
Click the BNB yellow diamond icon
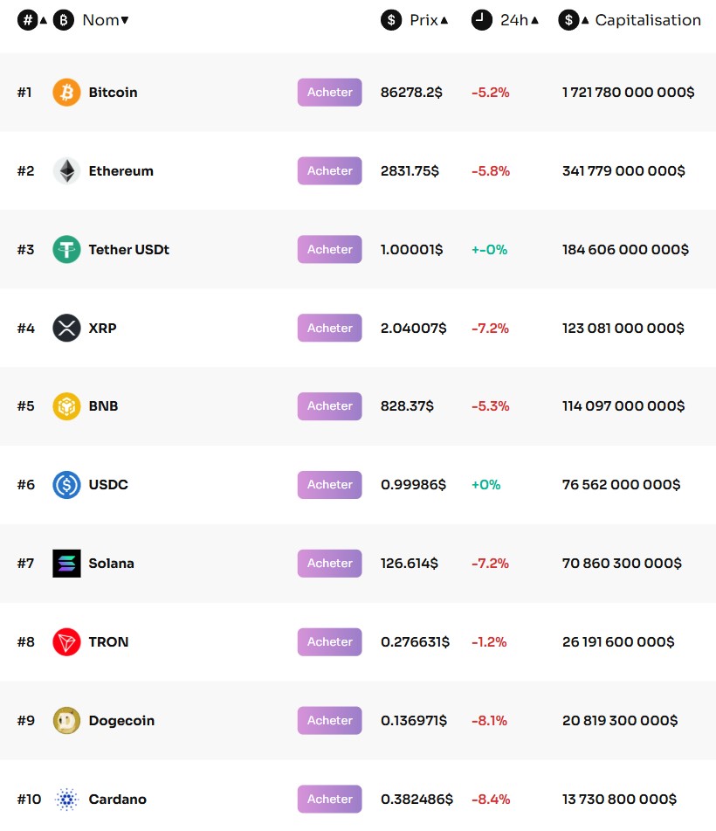(65, 405)
